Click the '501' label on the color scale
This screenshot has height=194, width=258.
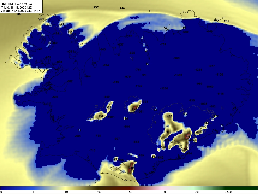point(131,192)
